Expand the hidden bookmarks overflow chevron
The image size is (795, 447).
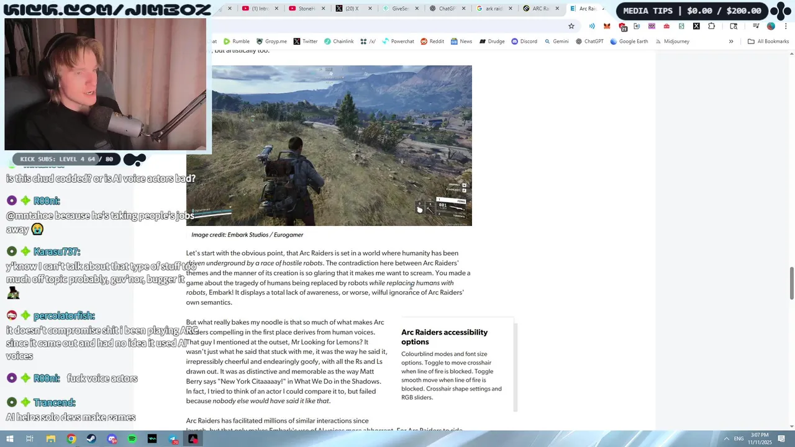tap(731, 42)
